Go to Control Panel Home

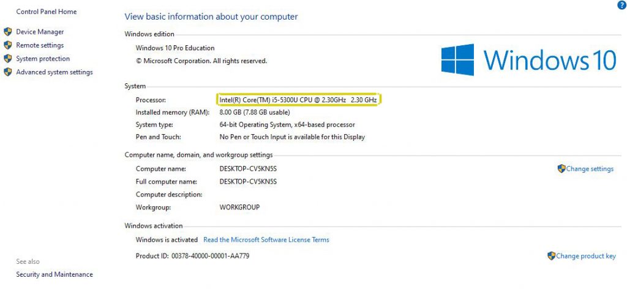click(x=47, y=12)
